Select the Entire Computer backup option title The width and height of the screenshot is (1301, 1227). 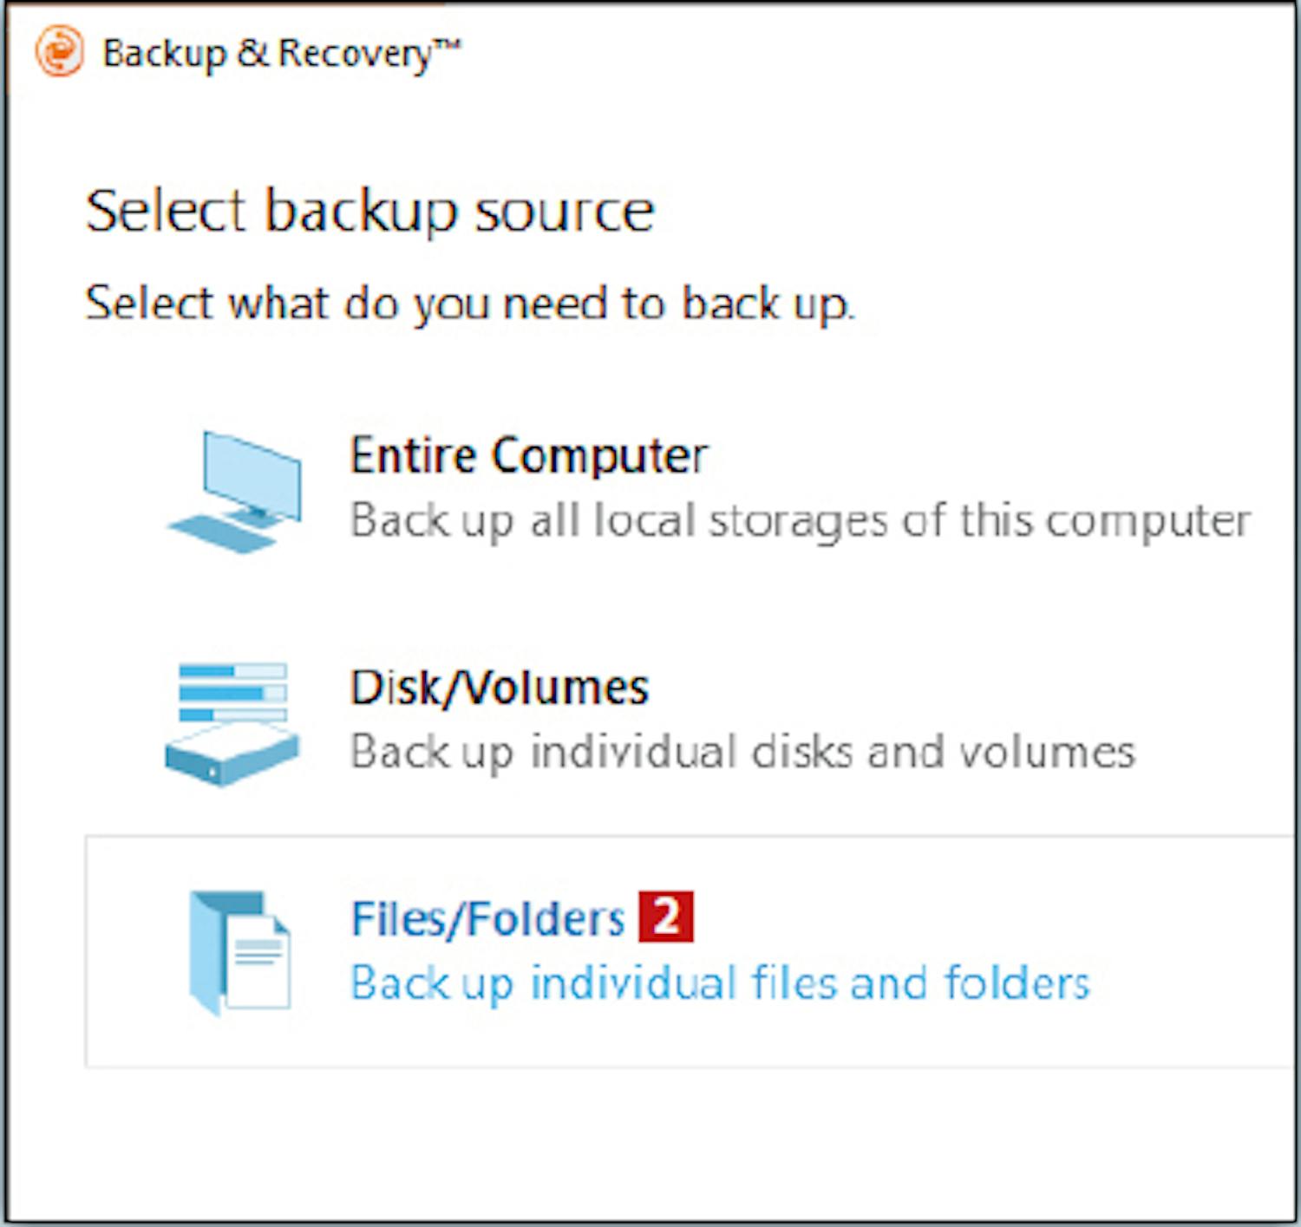click(x=528, y=455)
